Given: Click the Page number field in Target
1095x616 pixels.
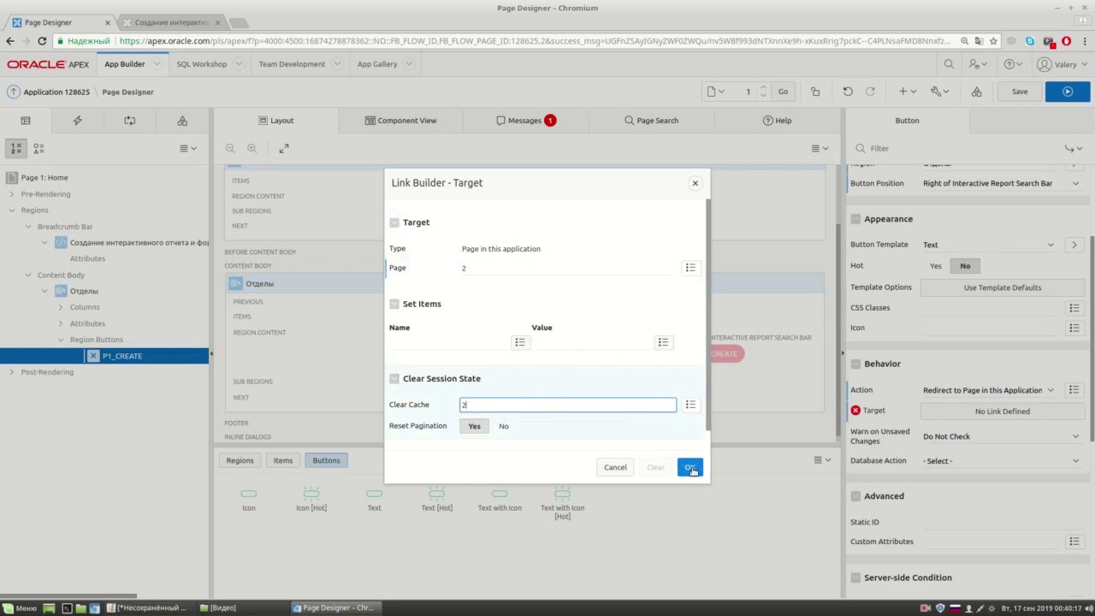Looking at the screenshot, I should tap(568, 268).
